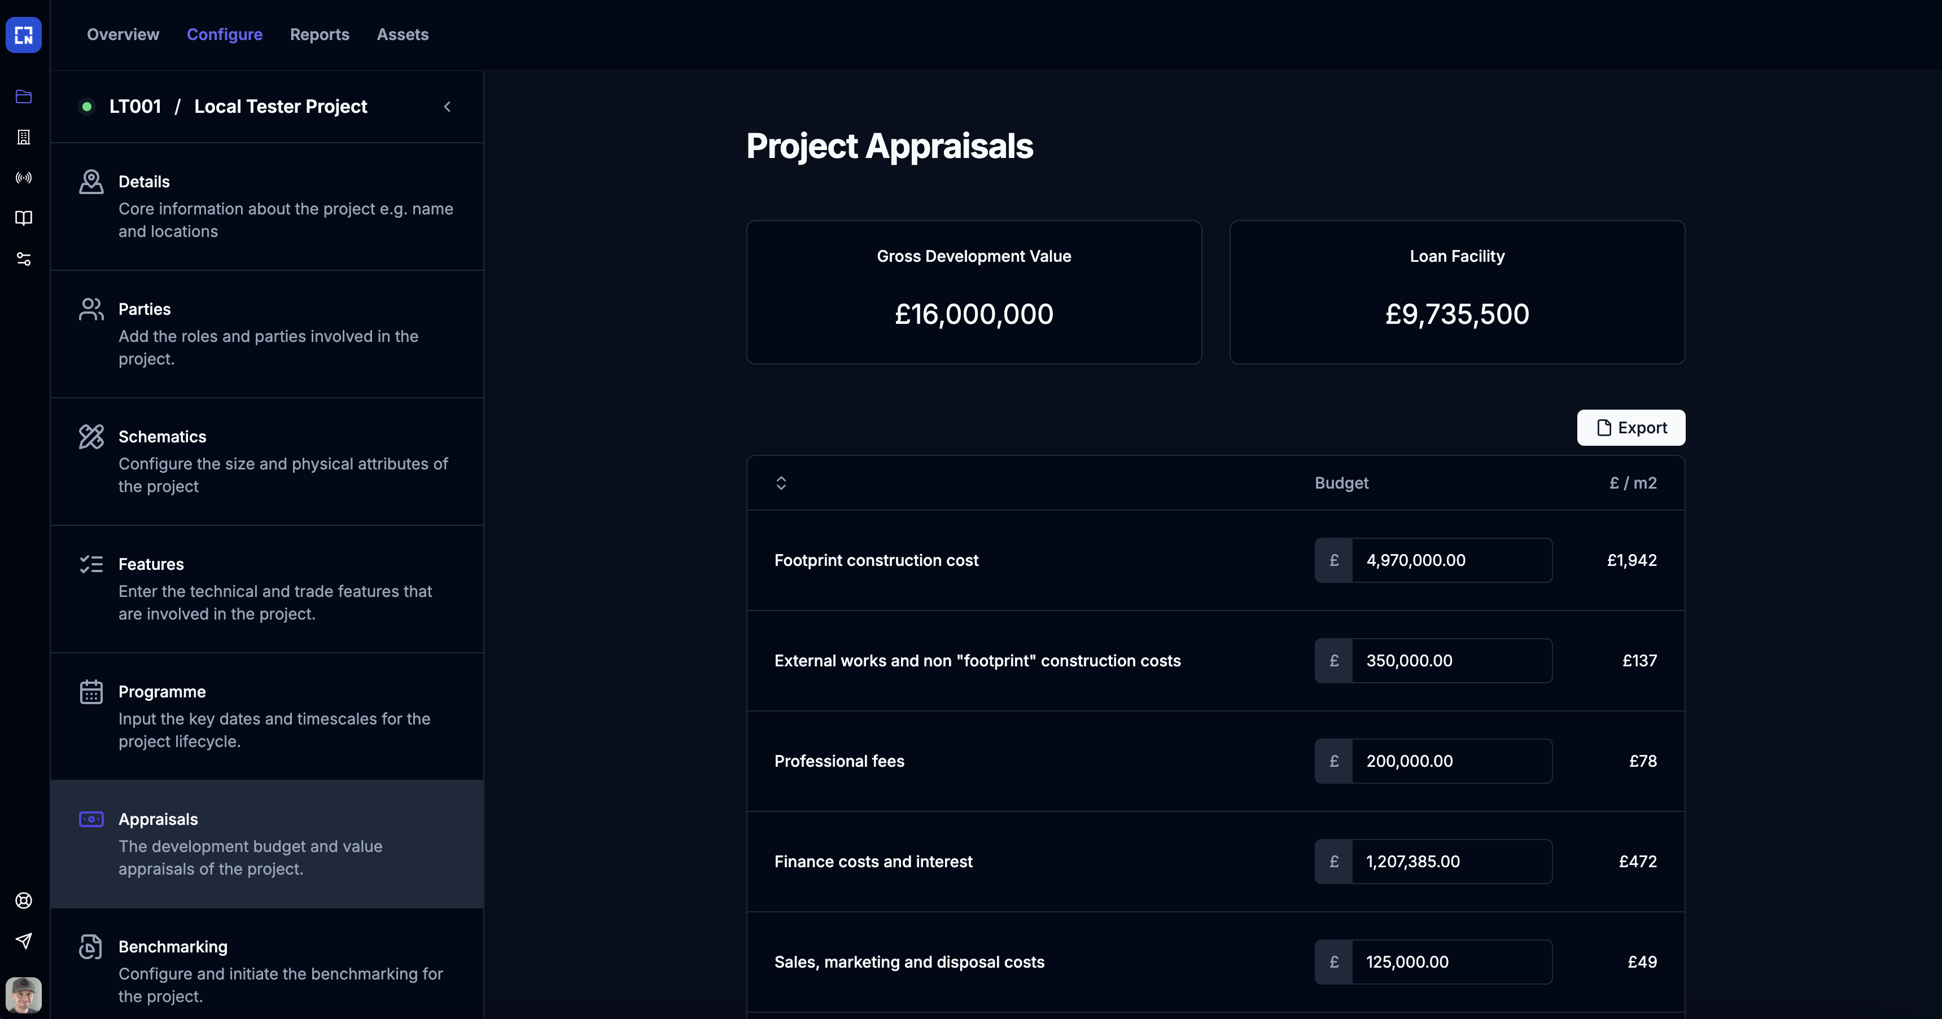
Task: Edit Footprint construction cost budget field
Action: coord(1450,560)
